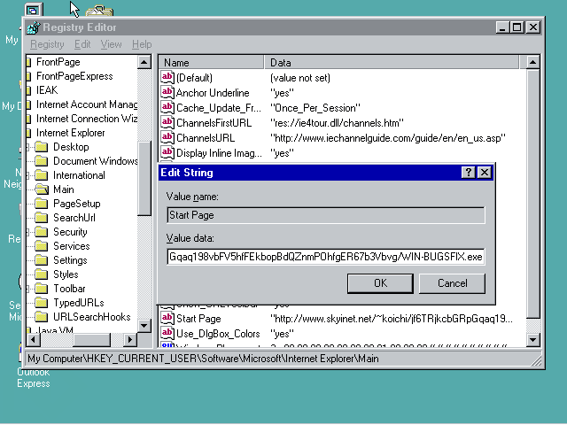Viewport: 567px width, 425px height.
Task: Select the Internet Account Manager key
Action: click(x=87, y=104)
